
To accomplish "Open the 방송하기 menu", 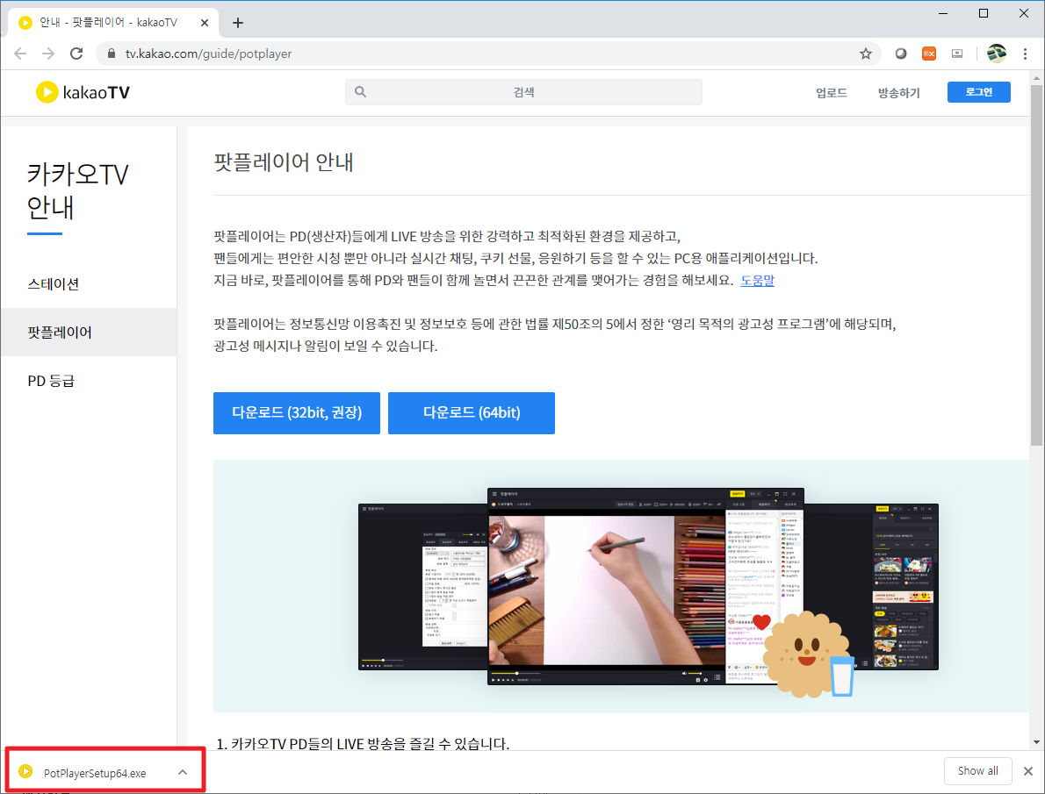I will 899,93.
